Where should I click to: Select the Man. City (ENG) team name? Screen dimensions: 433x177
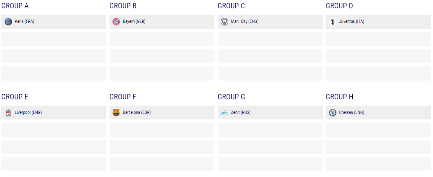pos(245,22)
